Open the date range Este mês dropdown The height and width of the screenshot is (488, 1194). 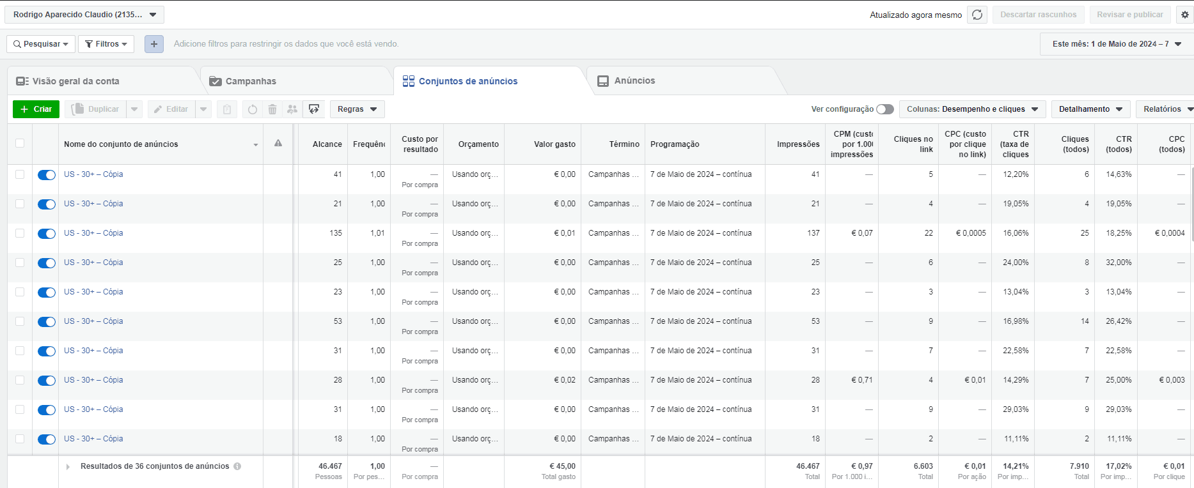click(1117, 44)
